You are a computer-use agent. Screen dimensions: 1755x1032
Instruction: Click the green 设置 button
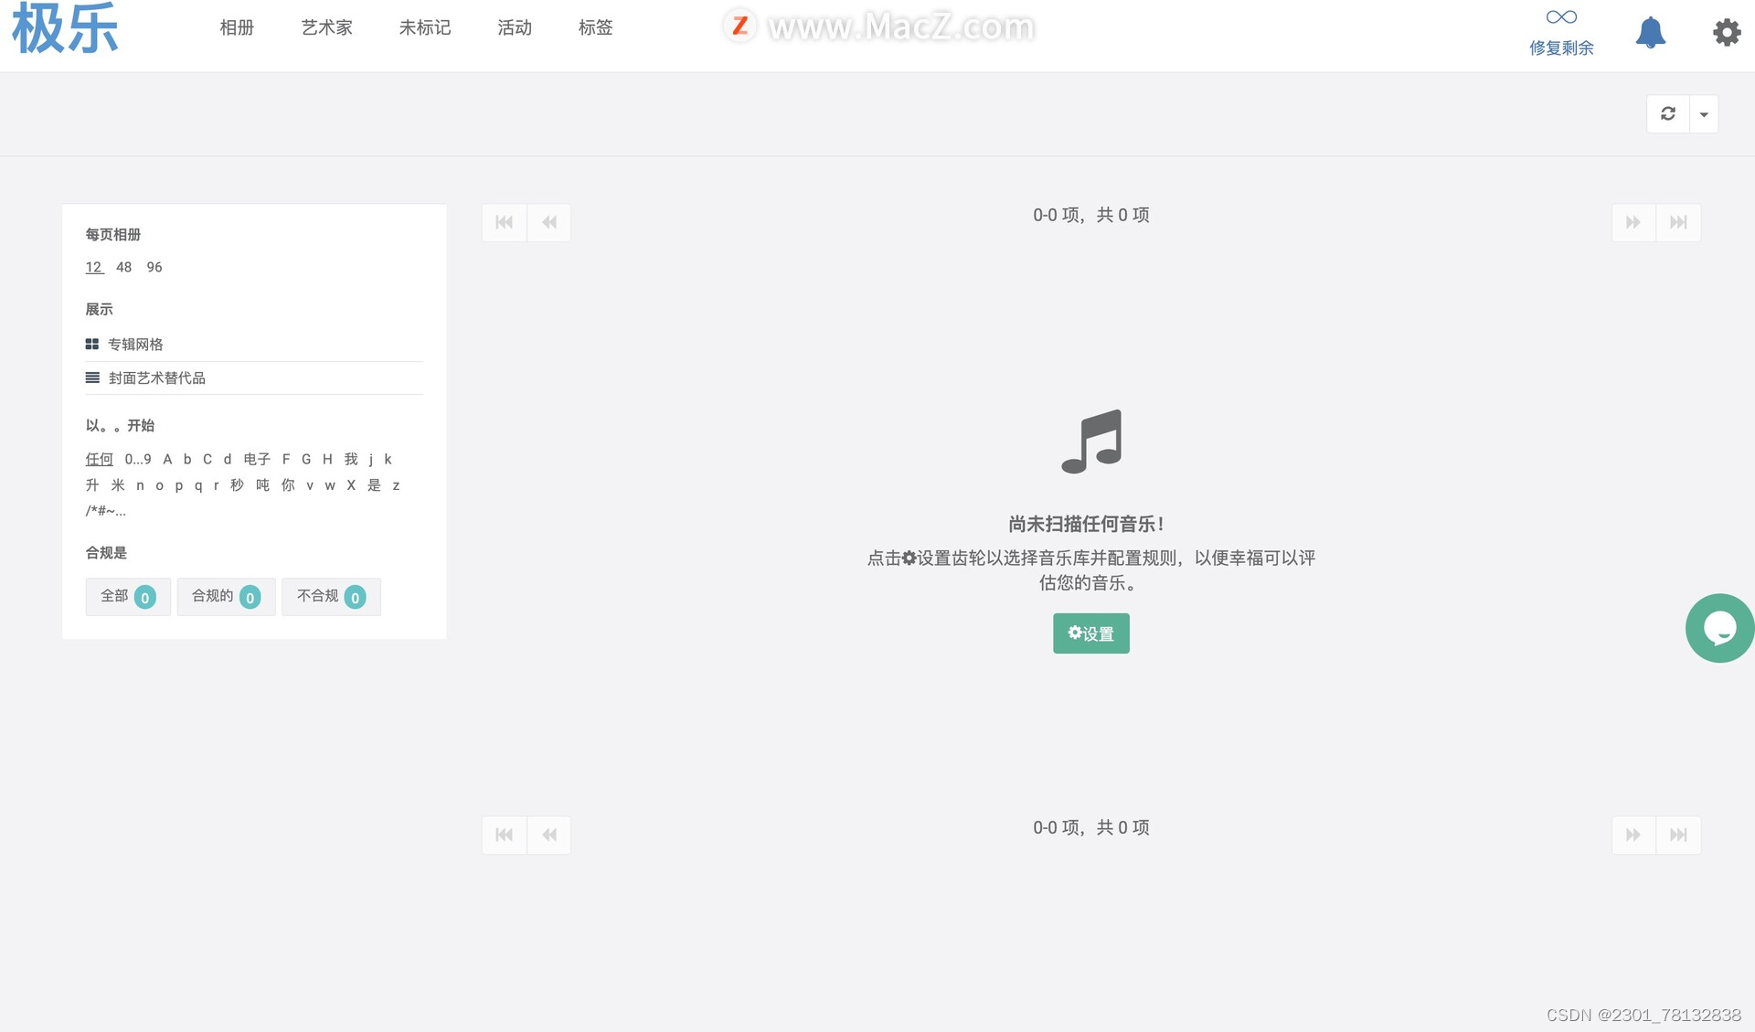[1091, 633]
